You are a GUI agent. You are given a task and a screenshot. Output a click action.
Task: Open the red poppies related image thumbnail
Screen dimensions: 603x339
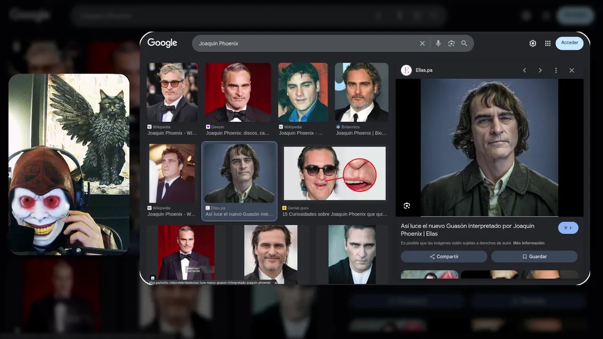[x=429, y=274]
